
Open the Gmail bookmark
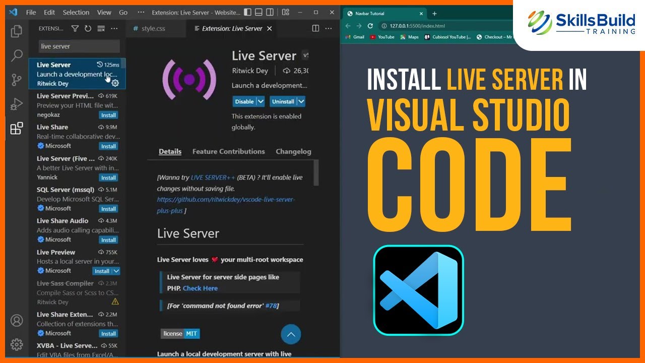coord(355,37)
